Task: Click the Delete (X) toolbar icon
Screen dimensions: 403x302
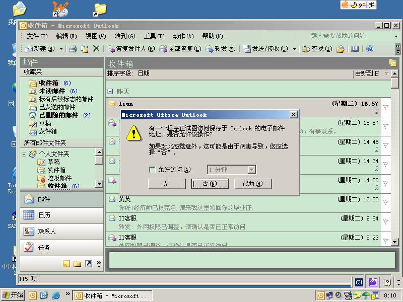Action: (x=96, y=48)
